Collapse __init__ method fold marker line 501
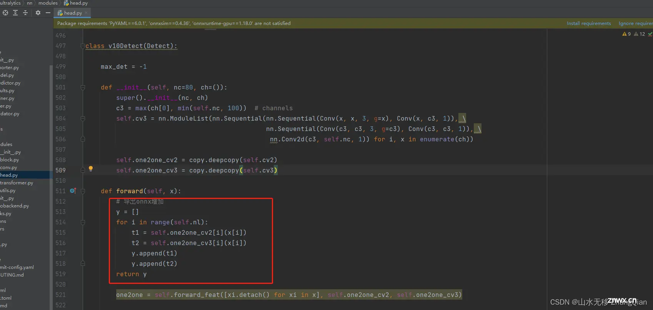Screen dimensions: 653x310 [83, 88]
